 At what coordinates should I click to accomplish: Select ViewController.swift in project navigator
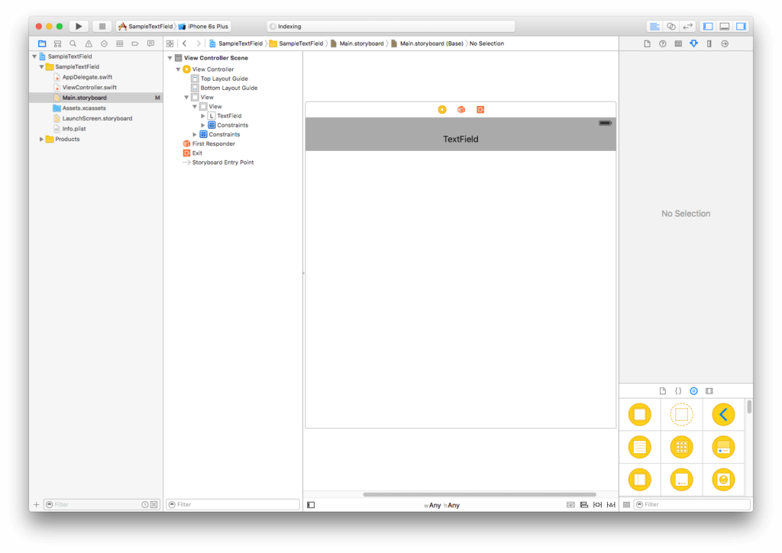coord(89,88)
